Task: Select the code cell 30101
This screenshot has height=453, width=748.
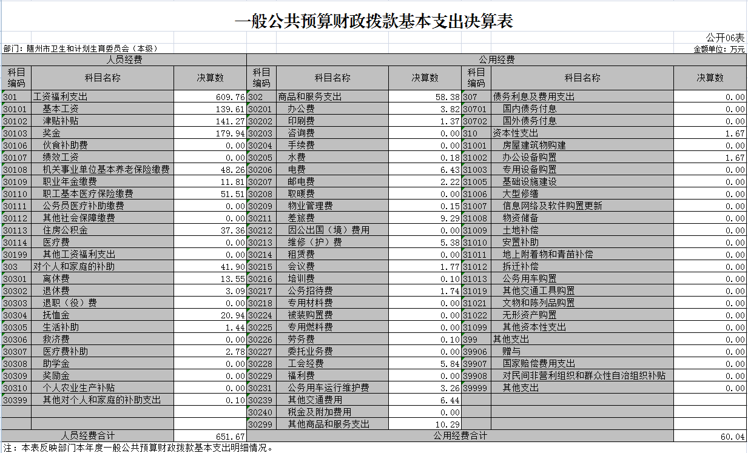Action: 16,109
